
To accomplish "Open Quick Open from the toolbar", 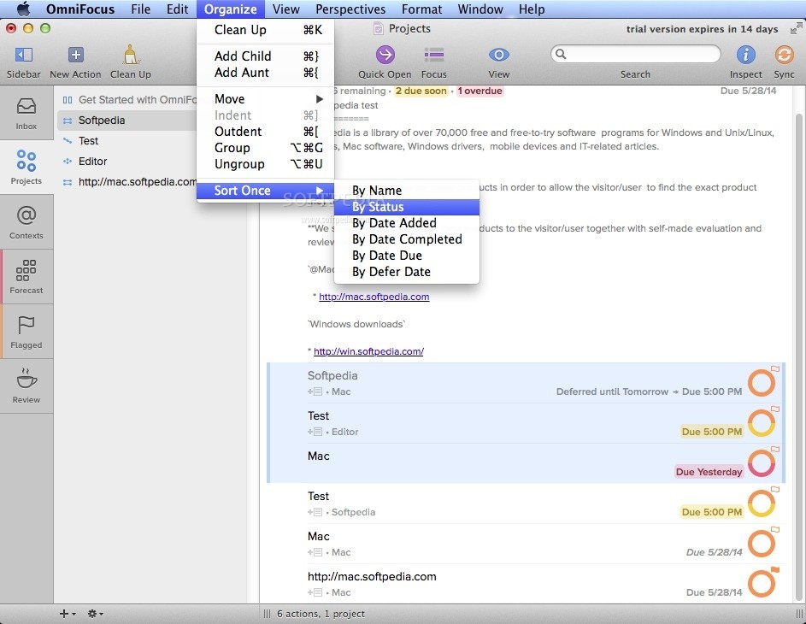I will pos(385,55).
